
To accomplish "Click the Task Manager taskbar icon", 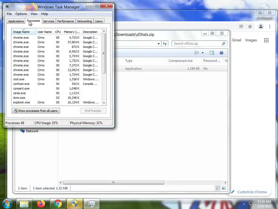I will 91,204.
